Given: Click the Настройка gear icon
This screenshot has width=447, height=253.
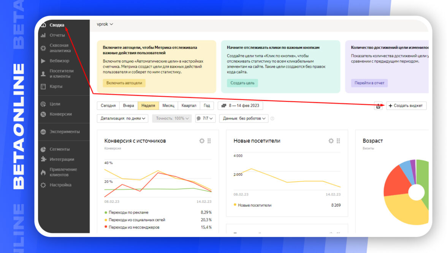Looking at the screenshot, I should click(x=43, y=185).
